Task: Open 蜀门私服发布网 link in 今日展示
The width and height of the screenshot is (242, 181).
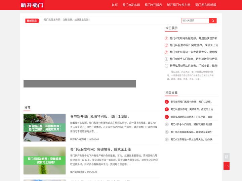Action: coord(194,45)
